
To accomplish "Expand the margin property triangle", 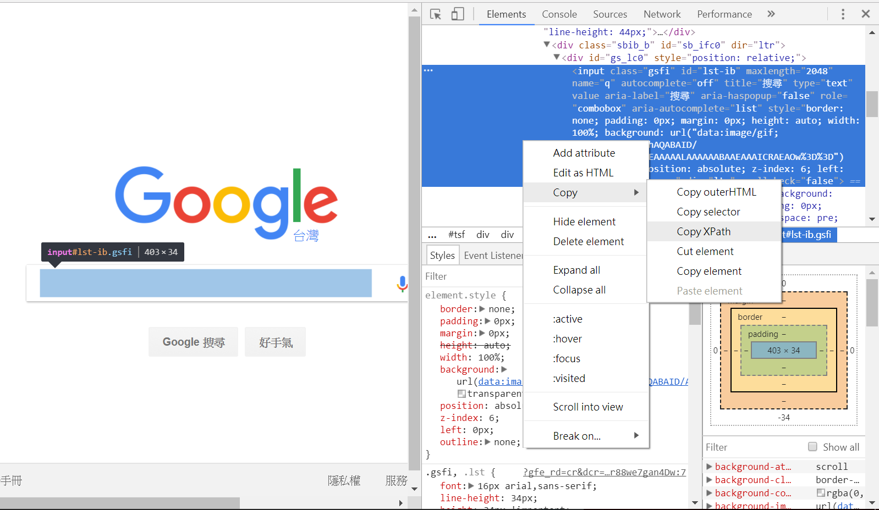I will (482, 333).
